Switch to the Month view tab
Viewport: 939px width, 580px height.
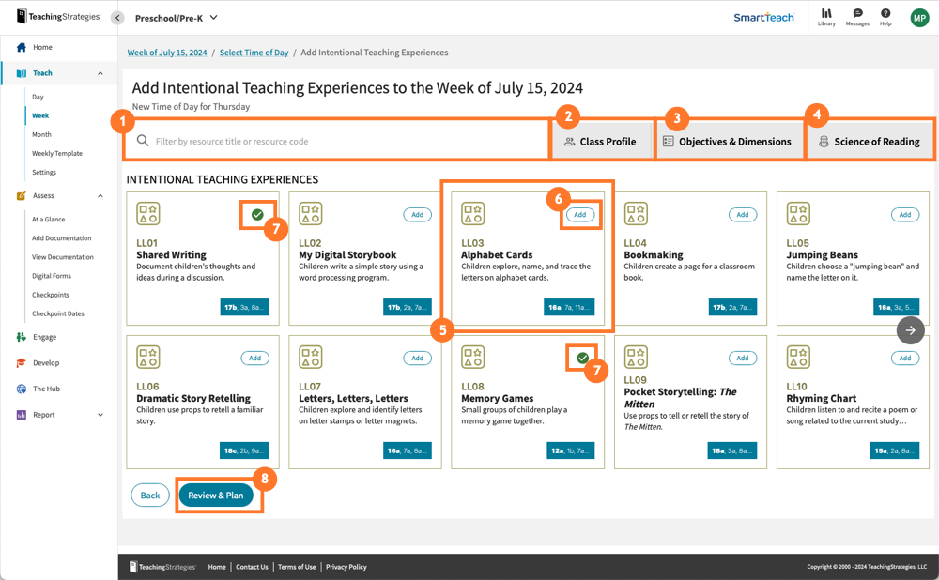[41, 134]
